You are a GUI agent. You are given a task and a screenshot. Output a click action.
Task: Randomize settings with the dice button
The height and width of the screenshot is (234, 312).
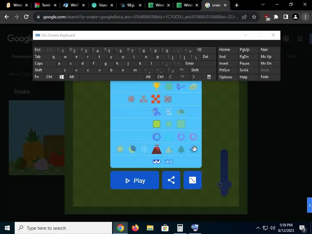point(193,180)
